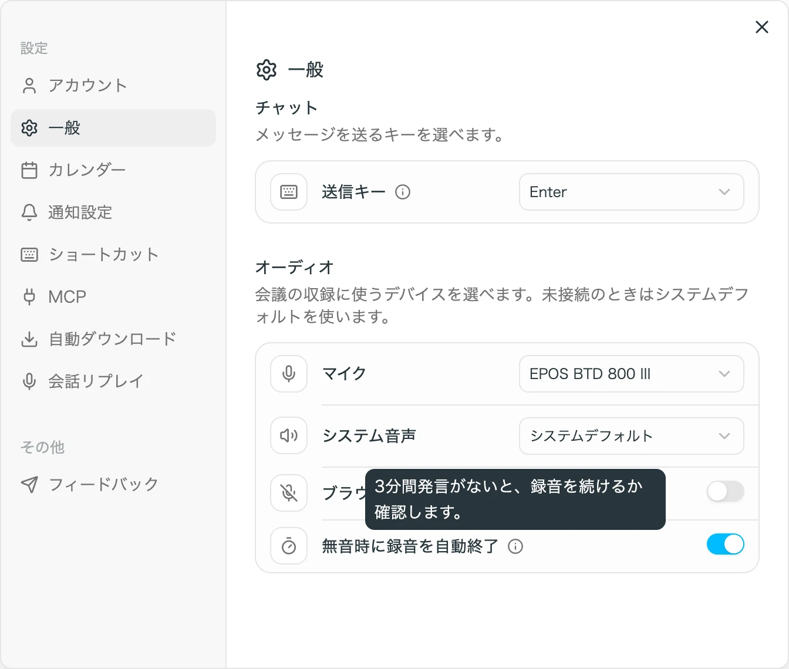Open the マイク EPOS BTD 800 dropdown

coord(632,374)
